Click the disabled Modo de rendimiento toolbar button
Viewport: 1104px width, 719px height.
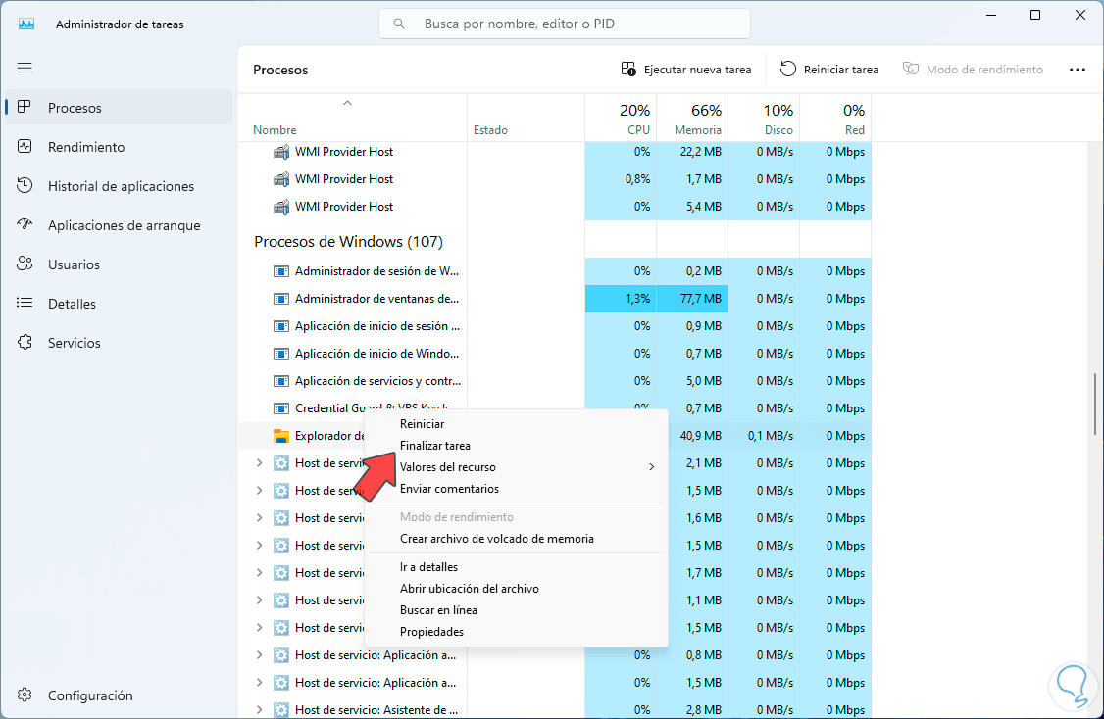coord(973,69)
